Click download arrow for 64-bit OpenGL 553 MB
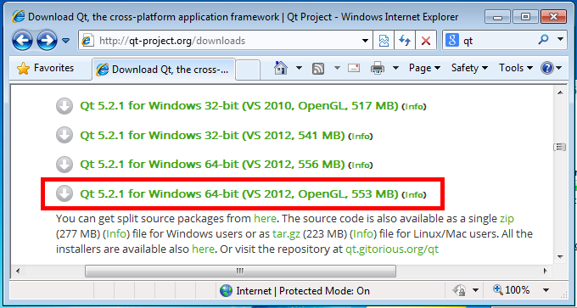 pyautogui.click(x=64, y=194)
